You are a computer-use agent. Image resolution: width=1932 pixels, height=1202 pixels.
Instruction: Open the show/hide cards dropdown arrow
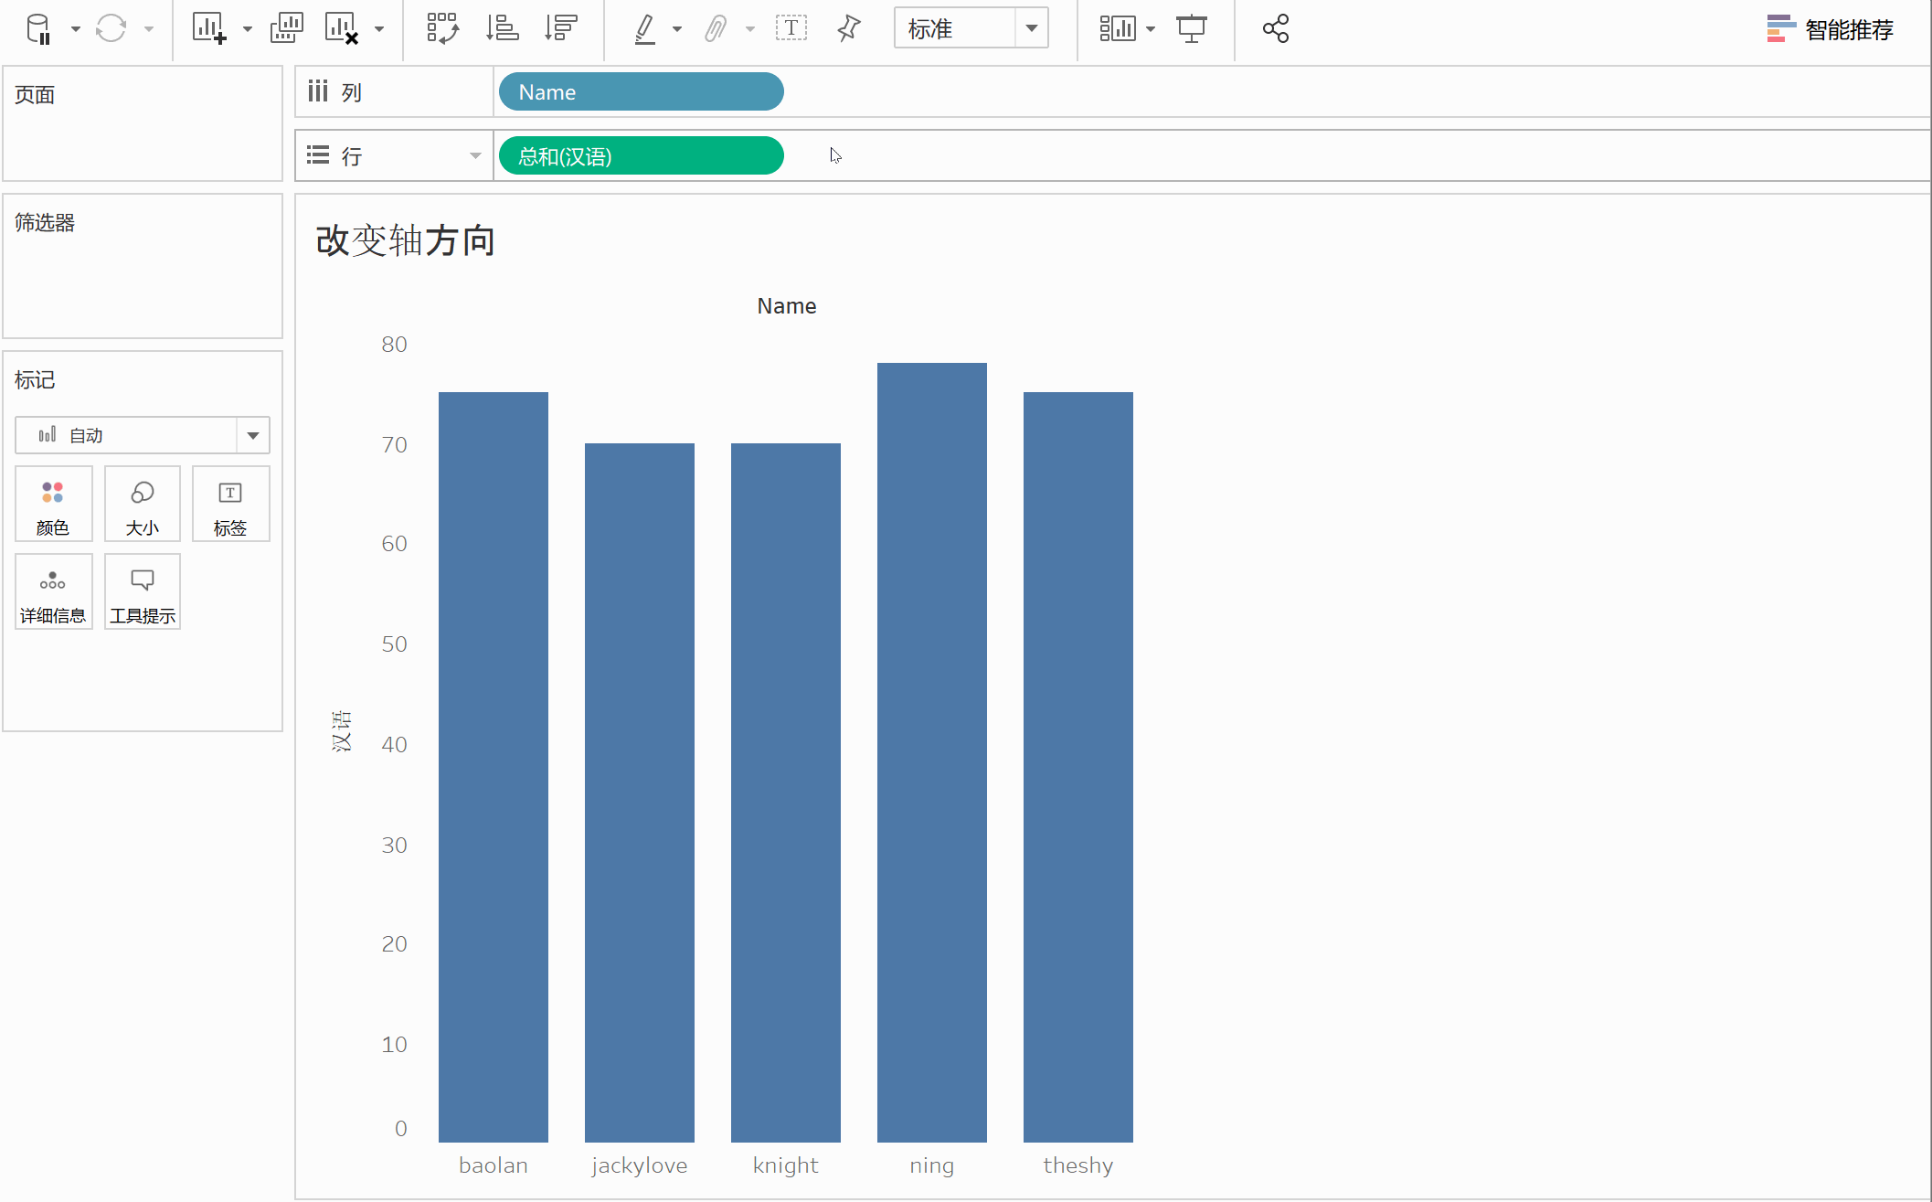click(1151, 29)
